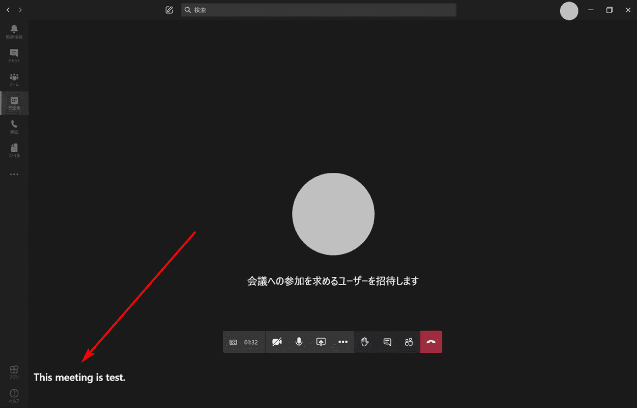Screen dimensions: 637x408
Task: Minimize the Teams window
Action: pos(591,10)
